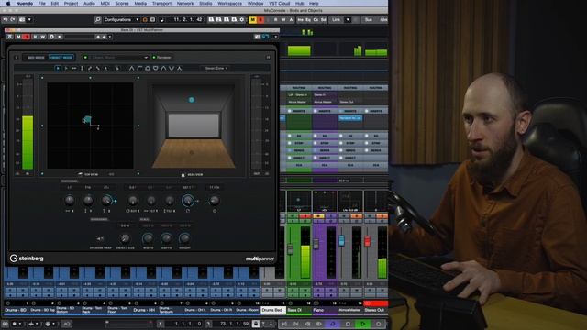Click the blue source ball in rear view
The height and width of the screenshot is (330, 587).
click(192, 100)
